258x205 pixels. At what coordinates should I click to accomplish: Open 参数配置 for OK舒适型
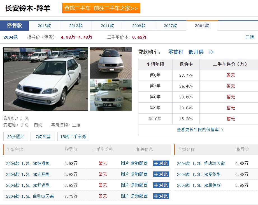(x=139, y=185)
